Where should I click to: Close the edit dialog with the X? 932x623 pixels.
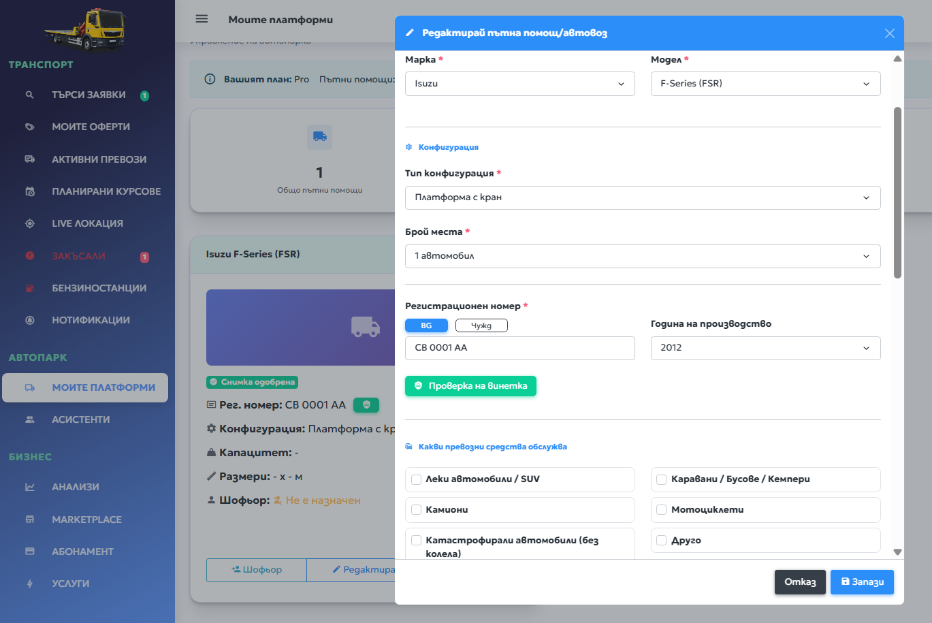[889, 33]
